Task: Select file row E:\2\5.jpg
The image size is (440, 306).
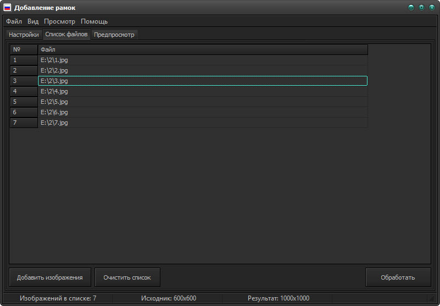Action: click(203, 102)
